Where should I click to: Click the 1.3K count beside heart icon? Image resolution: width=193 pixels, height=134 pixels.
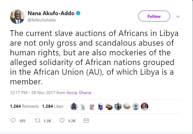point(72,121)
